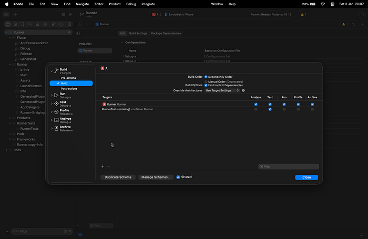Click the Test action diamond icon
Screen dimensions: 368x239
tap(56, 103)
